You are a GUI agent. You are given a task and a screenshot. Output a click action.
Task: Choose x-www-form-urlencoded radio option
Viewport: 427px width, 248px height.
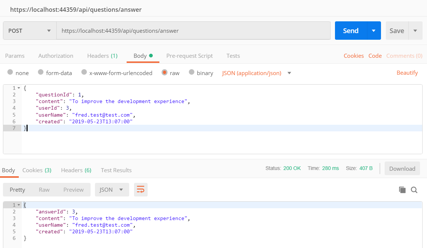pos(84,72)
